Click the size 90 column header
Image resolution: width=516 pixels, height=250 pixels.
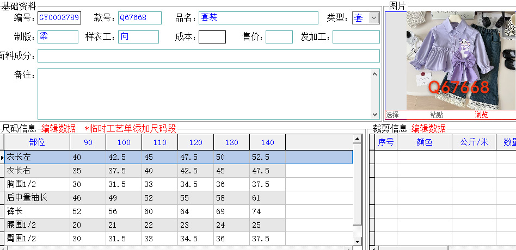point(88,142)
